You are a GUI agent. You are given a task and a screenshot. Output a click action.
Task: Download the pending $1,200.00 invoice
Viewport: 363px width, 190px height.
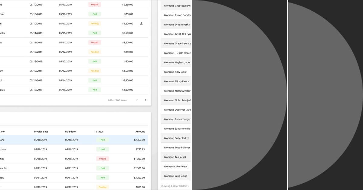(x=141, y=23)
